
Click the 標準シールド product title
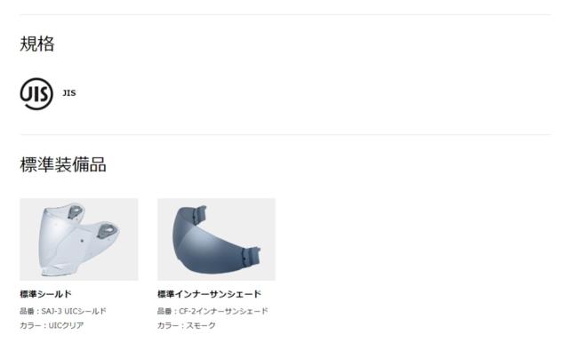(45, 294)
